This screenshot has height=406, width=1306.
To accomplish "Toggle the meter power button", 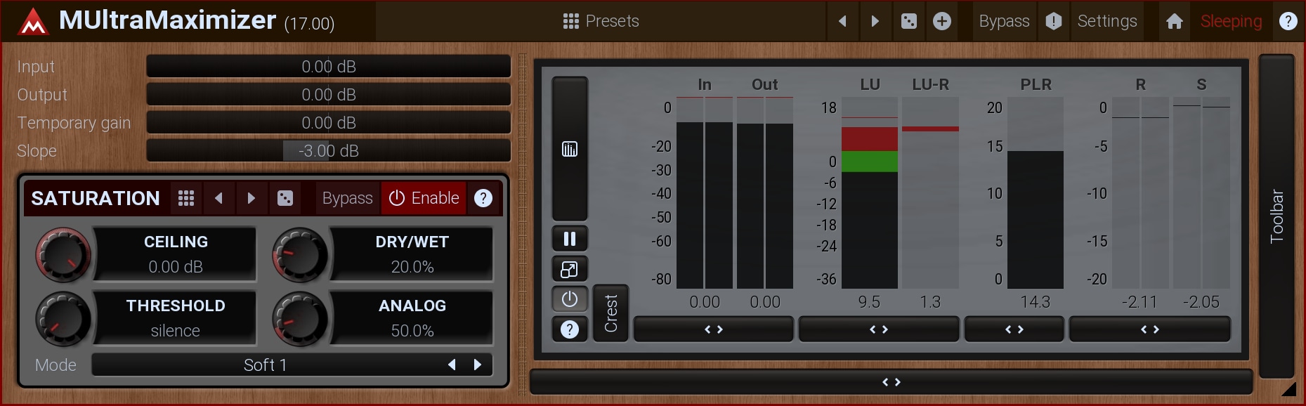I will tap(570, 299).
